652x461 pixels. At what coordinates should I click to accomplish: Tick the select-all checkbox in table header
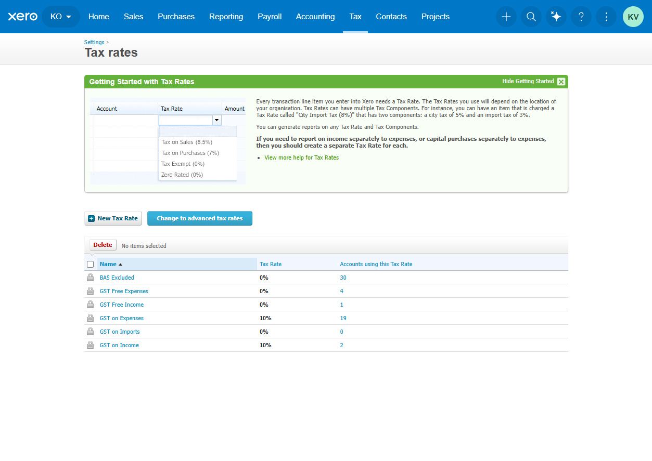(x=90, y=264)
